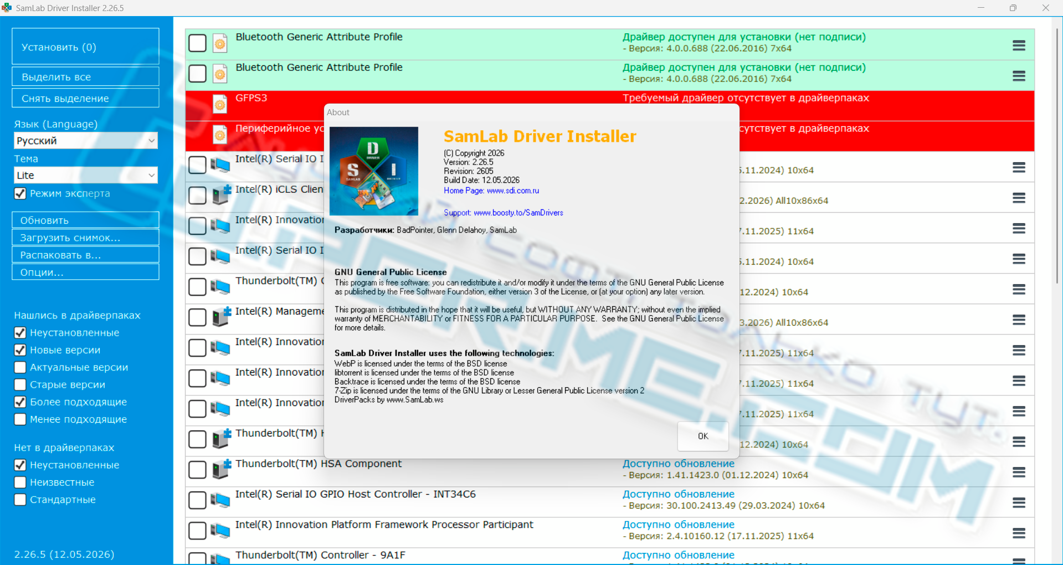Click SamLab Driver Installer title bar app icon
Screen dimensions: 1063x565
(x=7, y=8)
